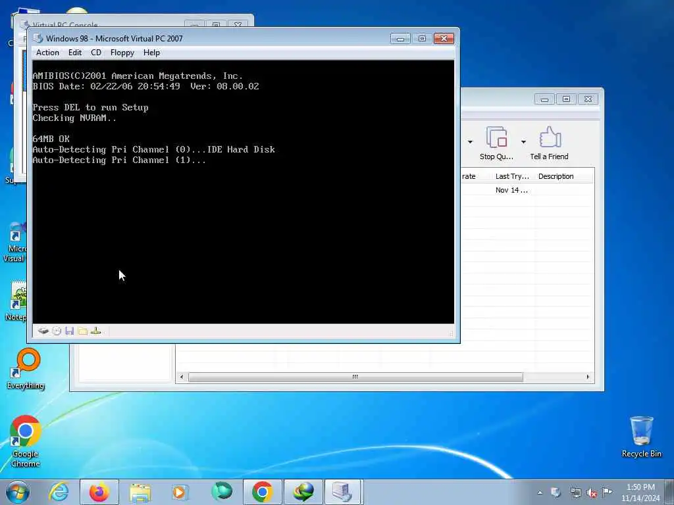Switch to Internet Download Manager taskbar icon
The height and width of the screenshot is (505, 674).
tap(303, 492)
